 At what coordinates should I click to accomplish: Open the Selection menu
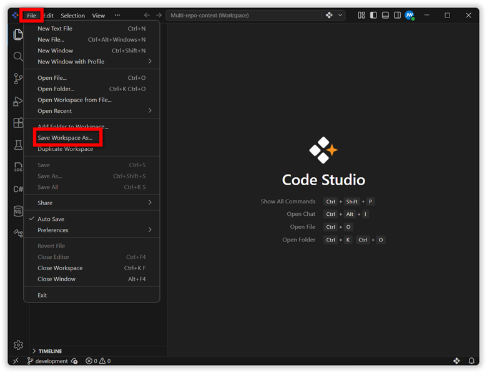pyautogui.click(x=72, y=16)
